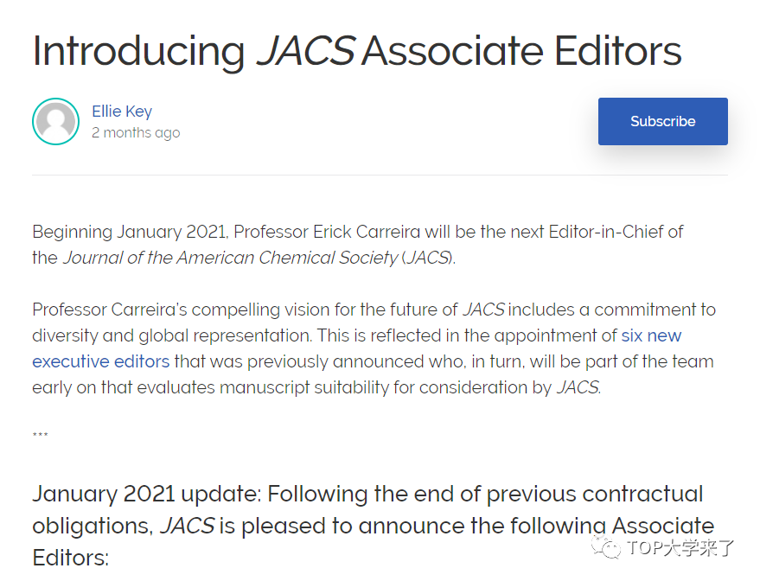Click Ellie Key's profile avatar icon
Image resolution: width=760 pixels, height=581 pixels.
55,122
